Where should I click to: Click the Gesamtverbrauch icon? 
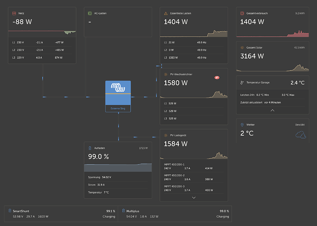242,13
